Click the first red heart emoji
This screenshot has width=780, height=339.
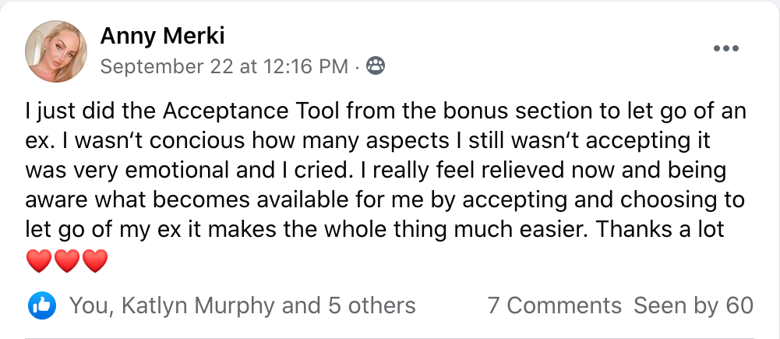38,262
